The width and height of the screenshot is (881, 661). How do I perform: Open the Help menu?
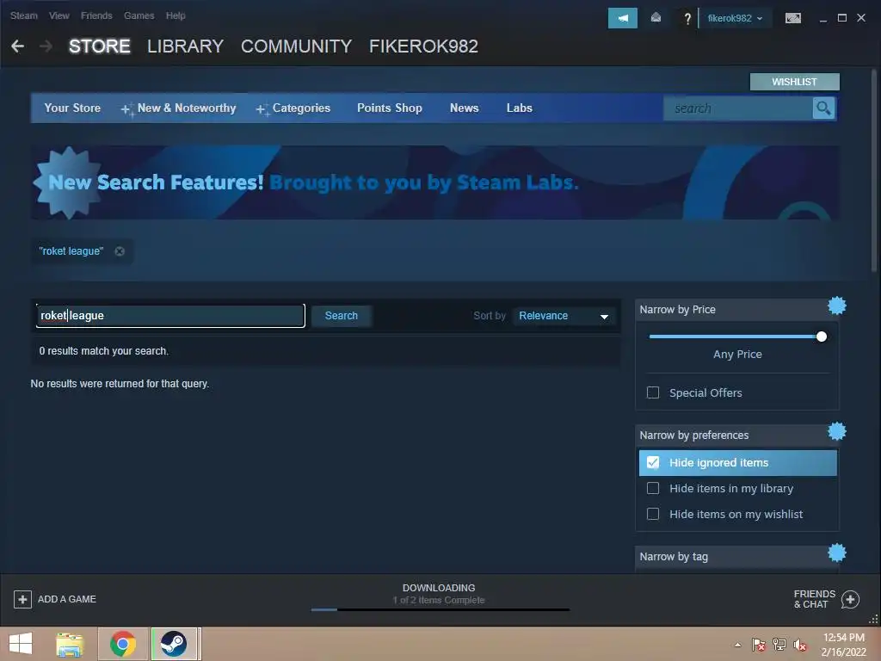pos(176,15)
